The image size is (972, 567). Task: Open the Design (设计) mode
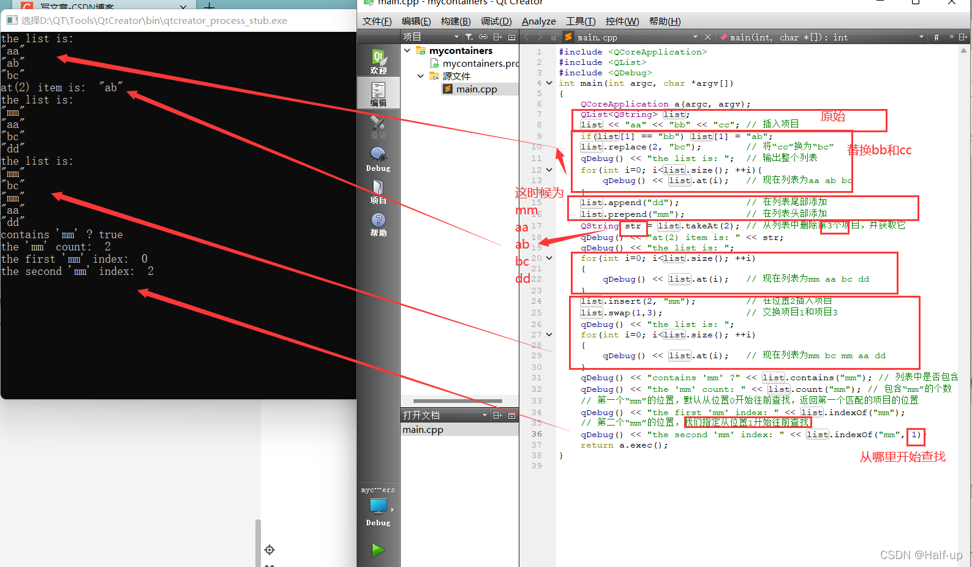pyautogui.click(x=379, y=126)
